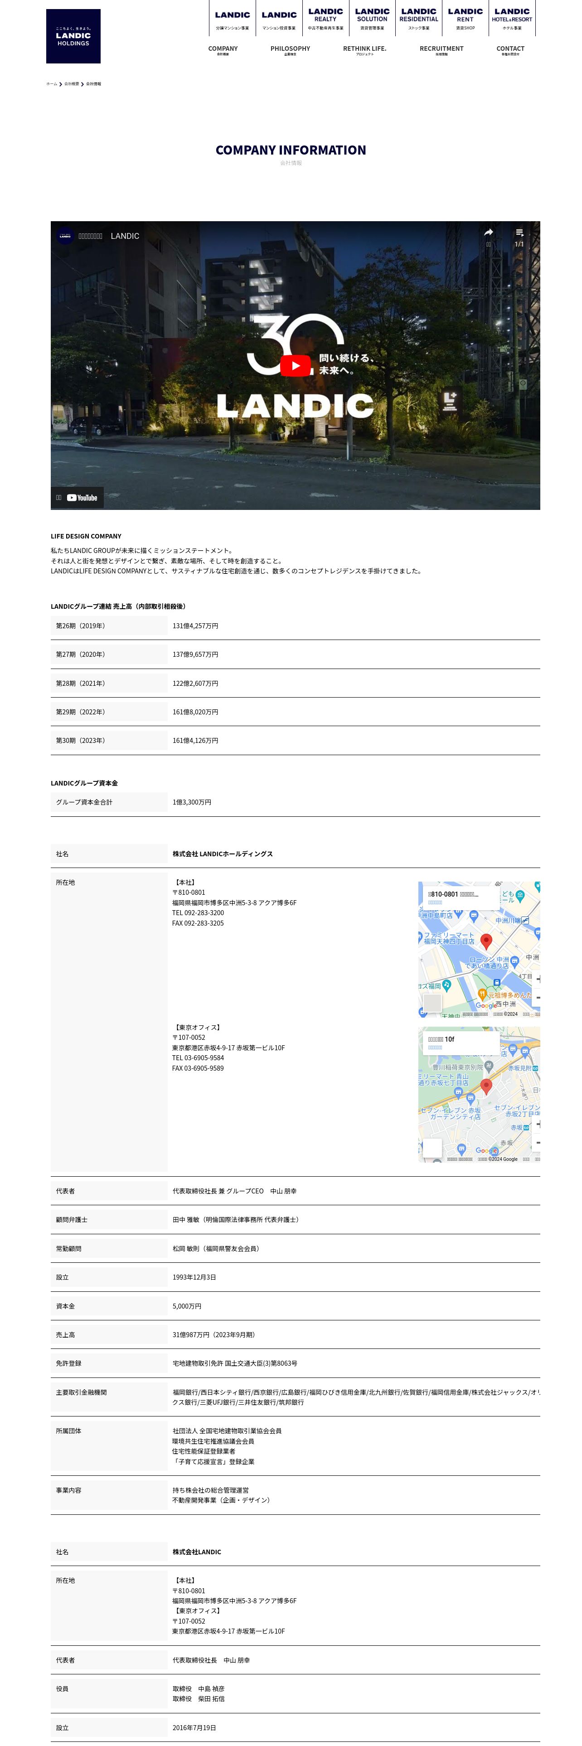
Task: Click 宅地建物取引免許 license text
Action: (234, 1364)
